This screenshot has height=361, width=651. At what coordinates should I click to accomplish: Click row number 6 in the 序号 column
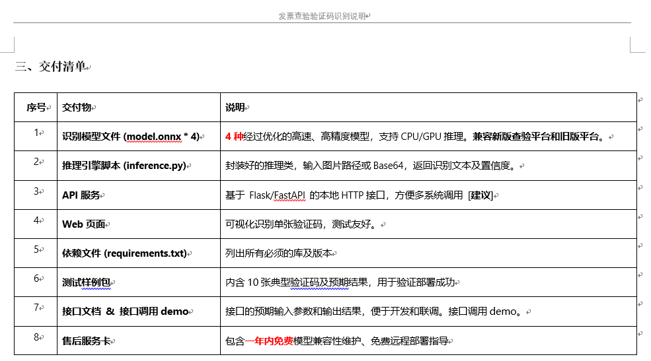(36, 278)
